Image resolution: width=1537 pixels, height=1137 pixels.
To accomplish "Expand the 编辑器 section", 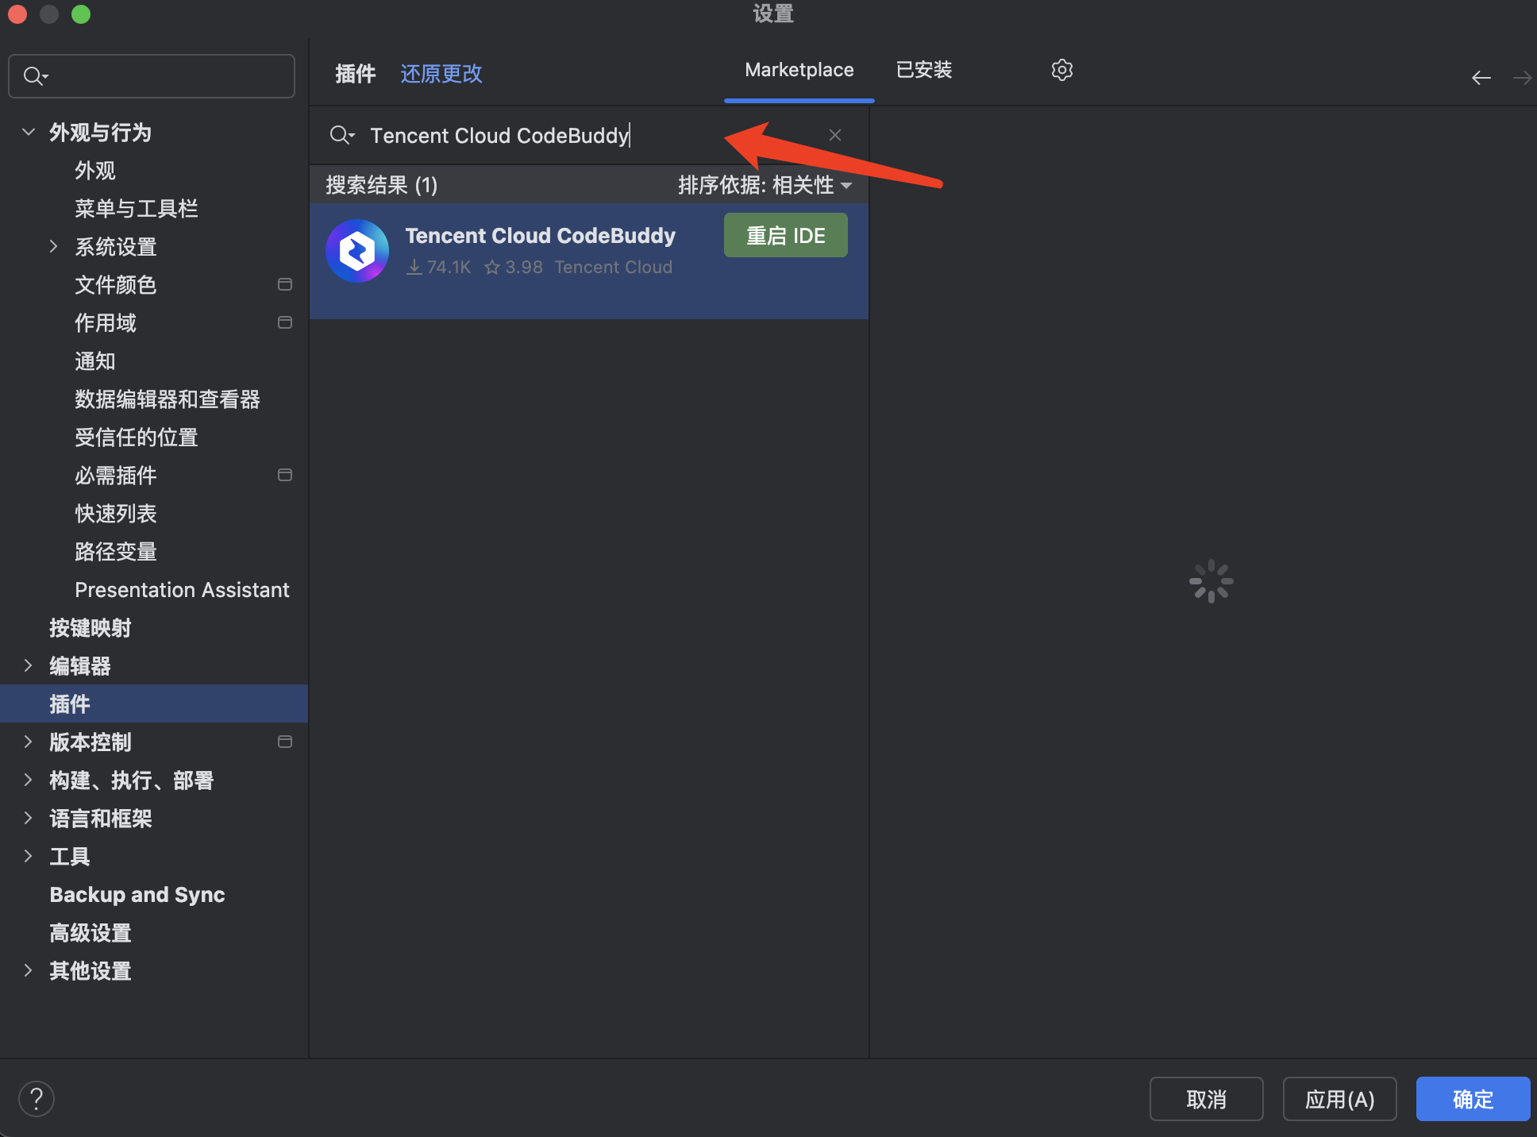I will coord(29,665).
